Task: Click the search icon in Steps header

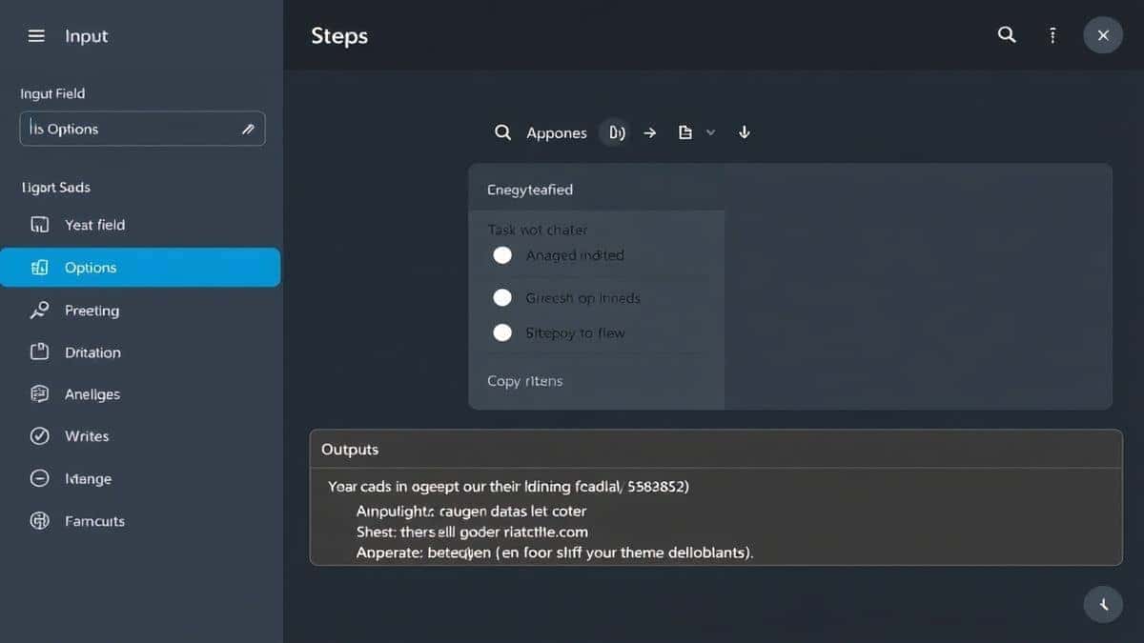Action: 1007,35
